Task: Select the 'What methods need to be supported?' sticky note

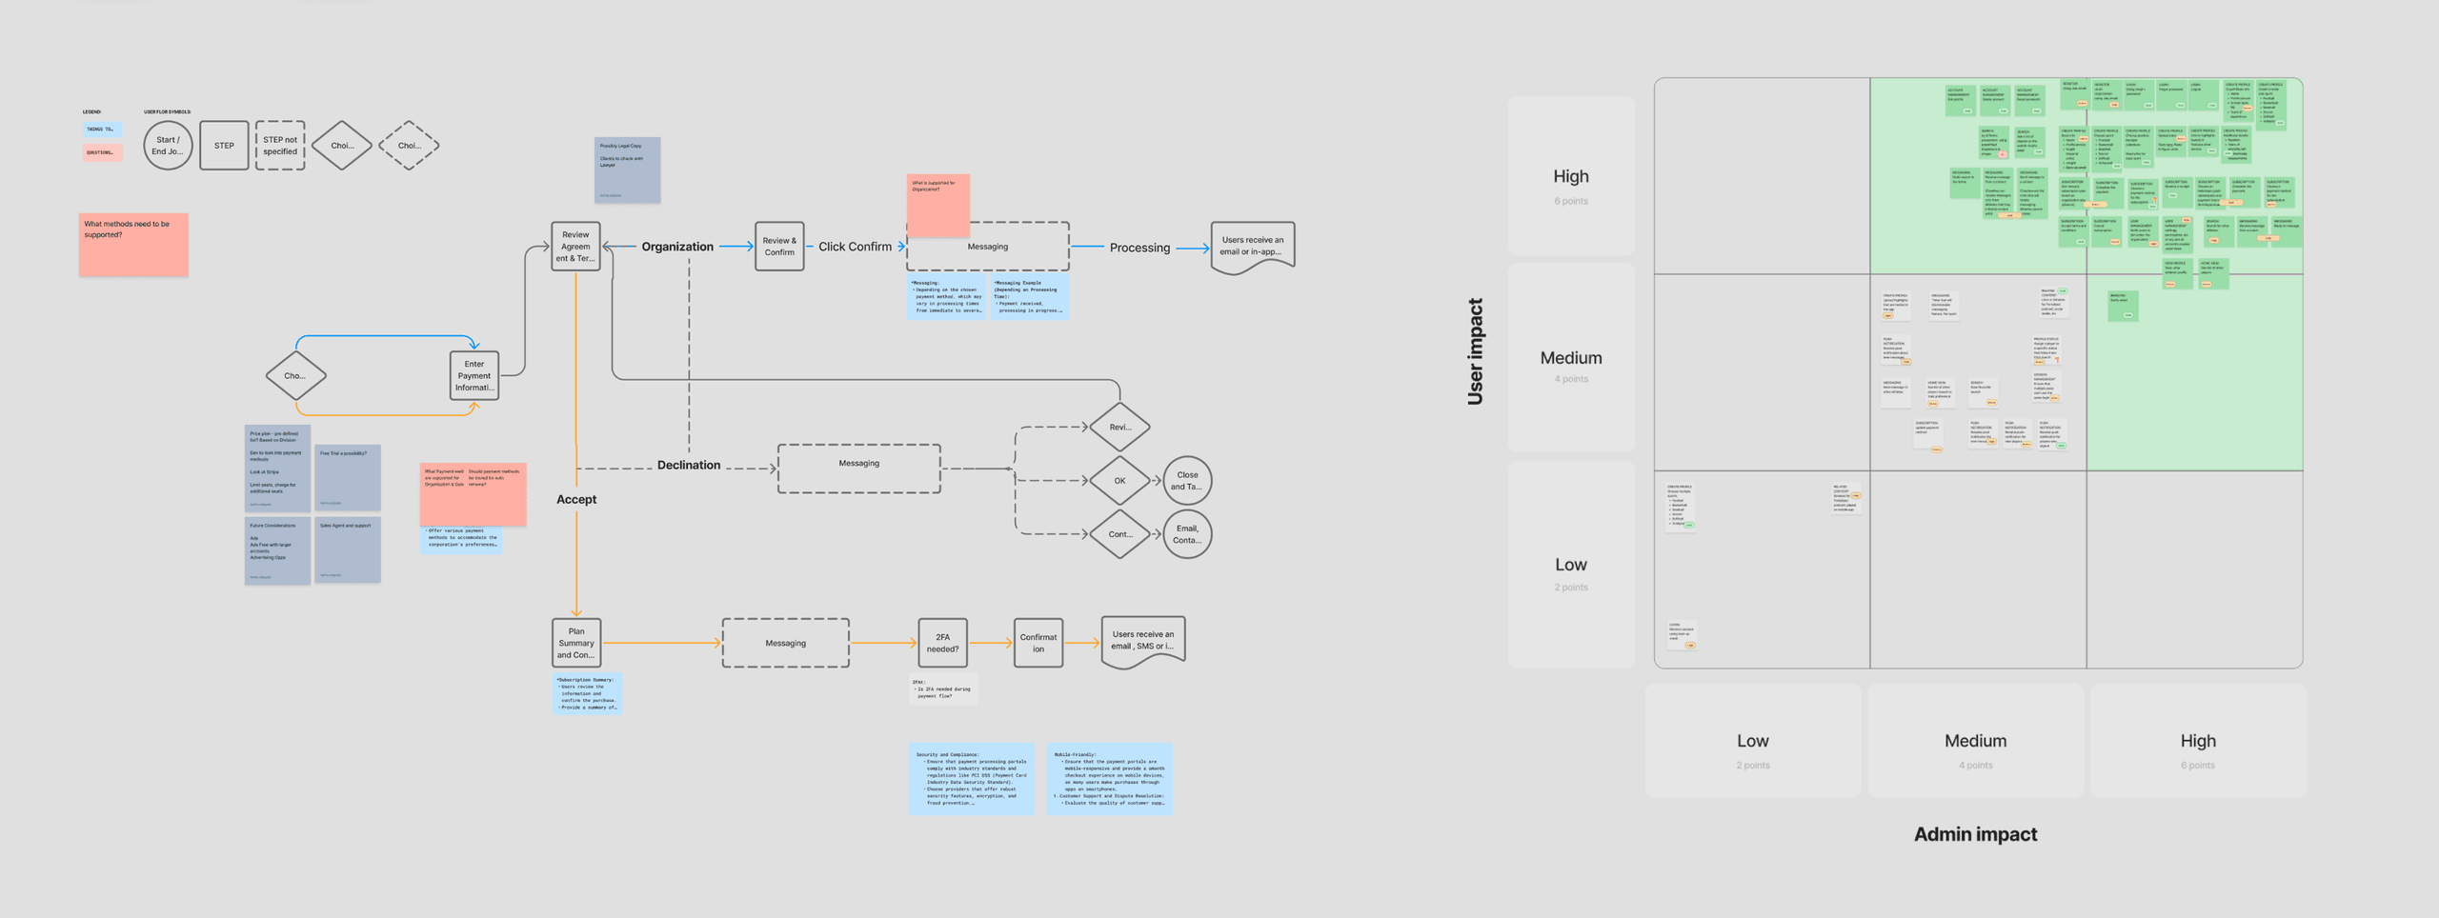Action: (133, 245)
